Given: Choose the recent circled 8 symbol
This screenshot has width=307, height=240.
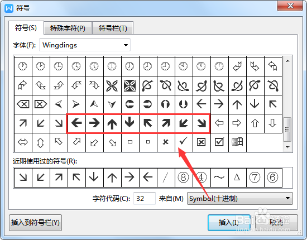Looking at the screenshot, I should point(184,177).
